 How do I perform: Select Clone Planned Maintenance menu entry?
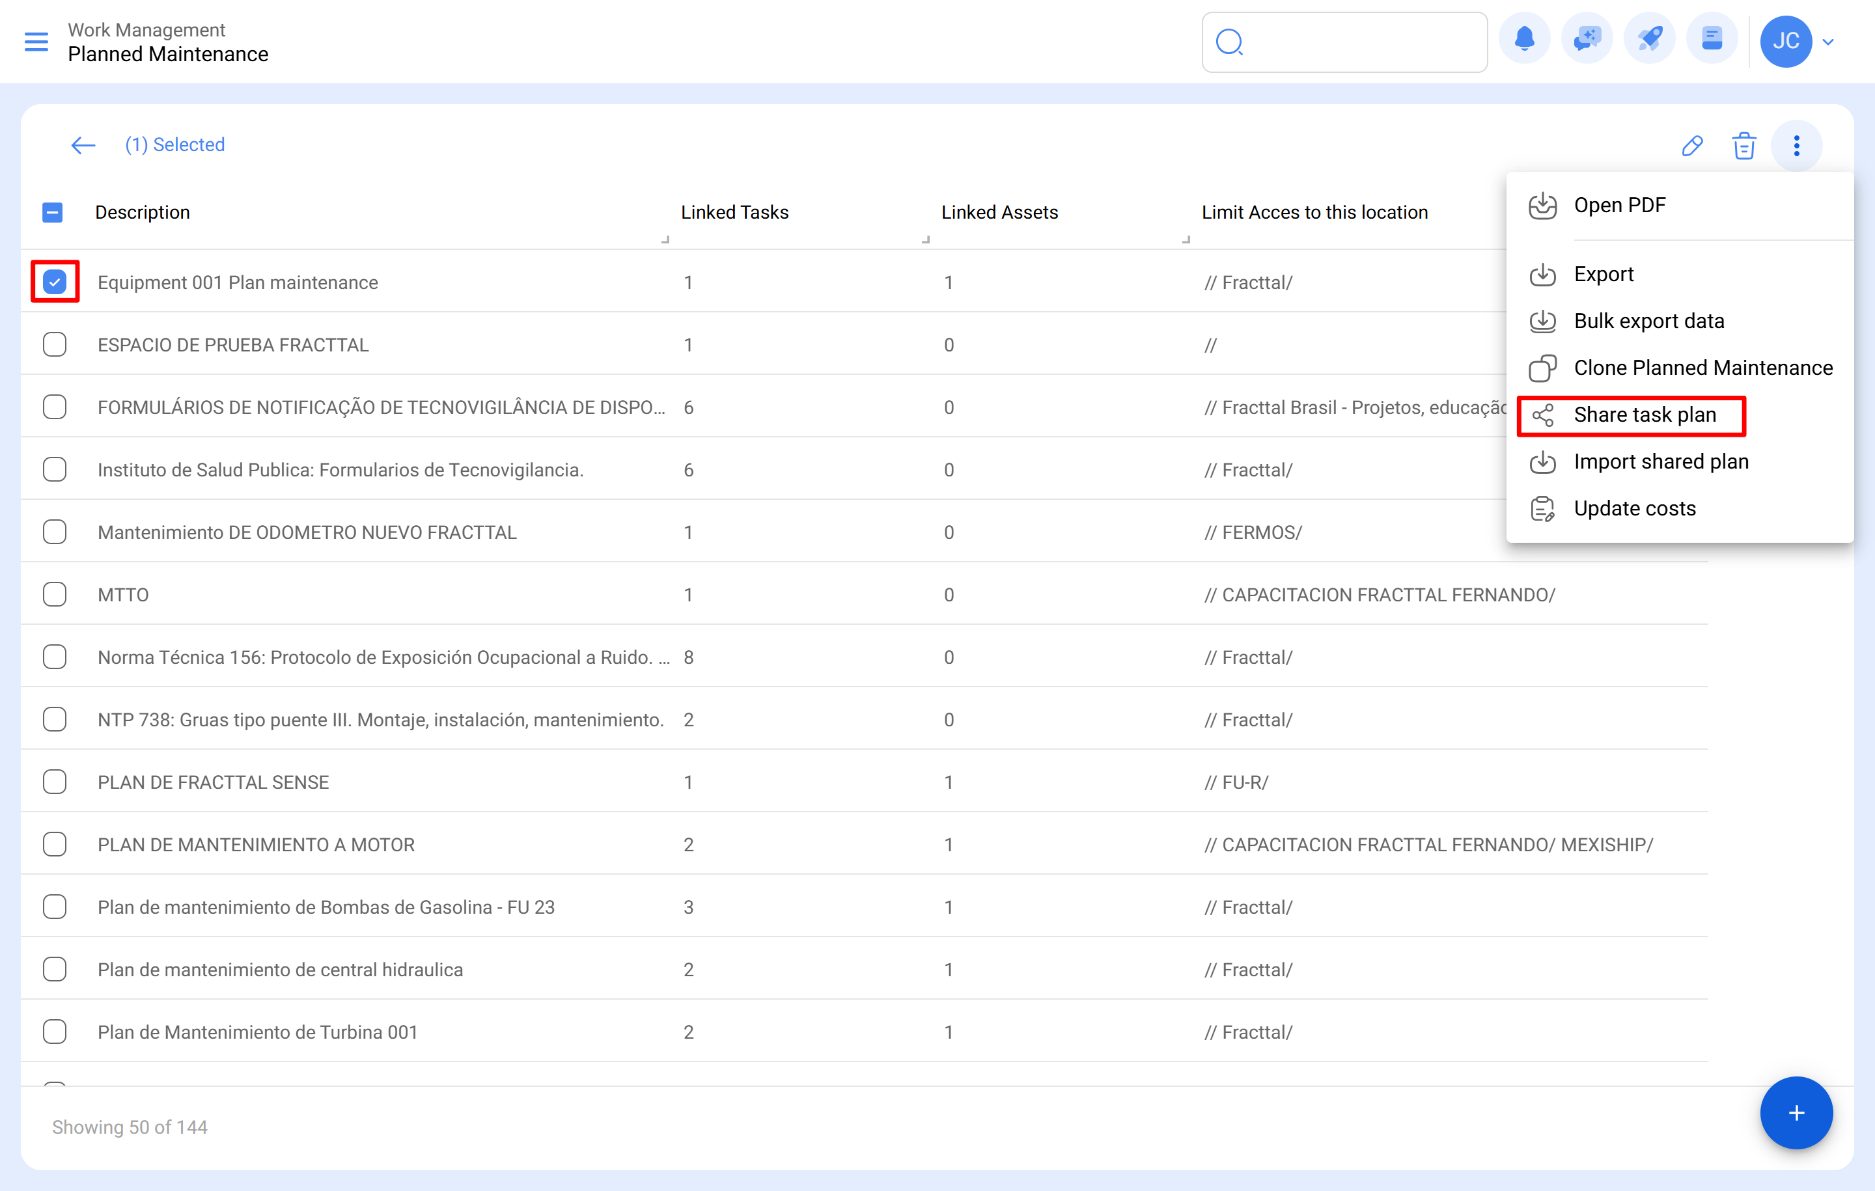1704,368
